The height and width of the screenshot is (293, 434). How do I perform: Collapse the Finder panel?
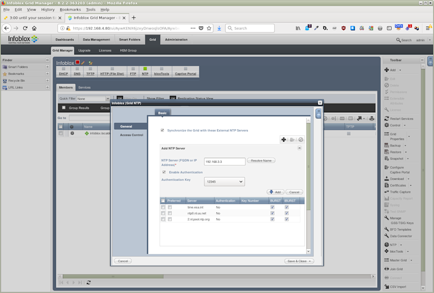click(x=47, y=60)
